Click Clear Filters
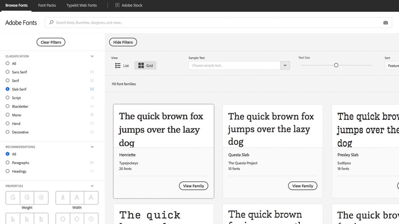The width and height of the screenshot is (399, 224). (x=51, y=42)
